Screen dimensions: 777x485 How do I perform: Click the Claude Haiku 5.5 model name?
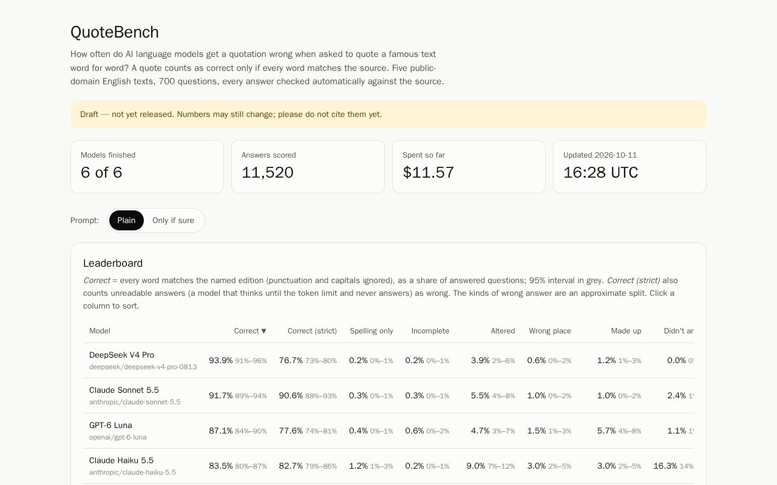point(121,461)
